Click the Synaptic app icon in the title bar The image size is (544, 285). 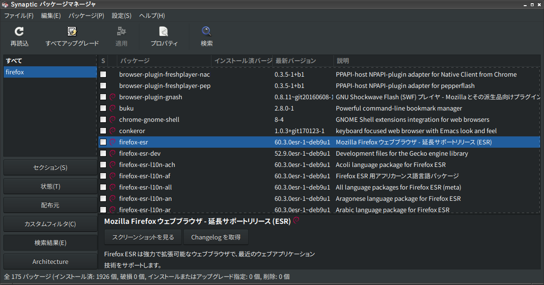click(5, 5)
